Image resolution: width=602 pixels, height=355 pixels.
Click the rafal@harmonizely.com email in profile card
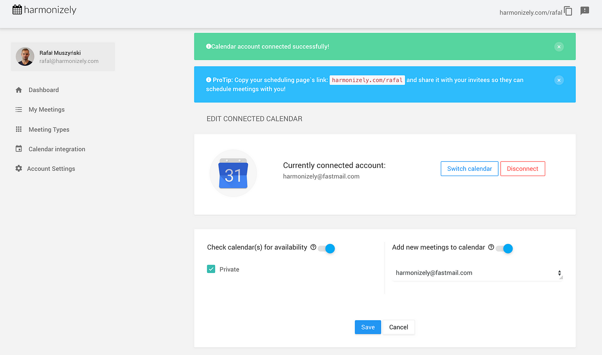(x=69, y=61)
